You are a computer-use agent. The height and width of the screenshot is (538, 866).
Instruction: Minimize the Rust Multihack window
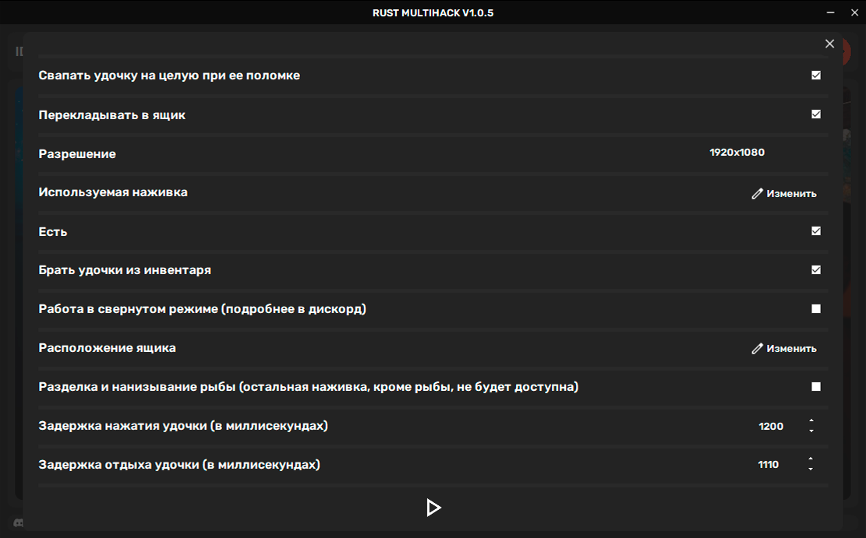pyautogui.click(x=830, y=12)
